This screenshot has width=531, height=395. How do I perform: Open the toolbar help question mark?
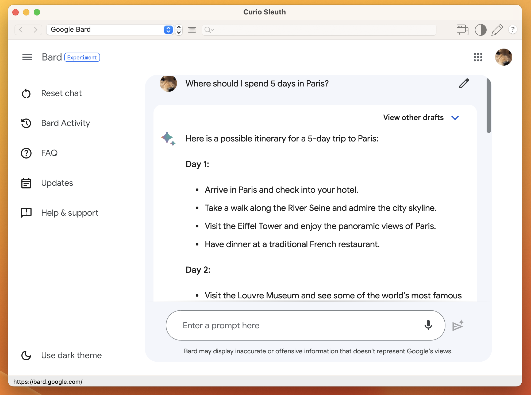tap(513, 30)
